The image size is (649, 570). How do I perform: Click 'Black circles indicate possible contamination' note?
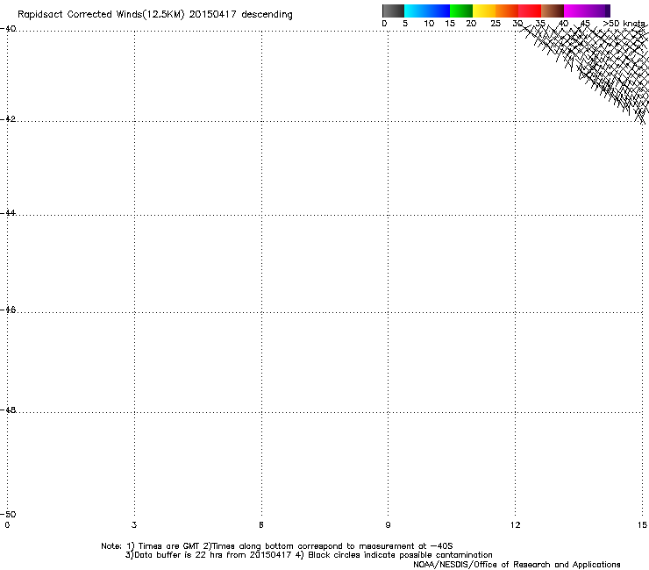[400, 555]
